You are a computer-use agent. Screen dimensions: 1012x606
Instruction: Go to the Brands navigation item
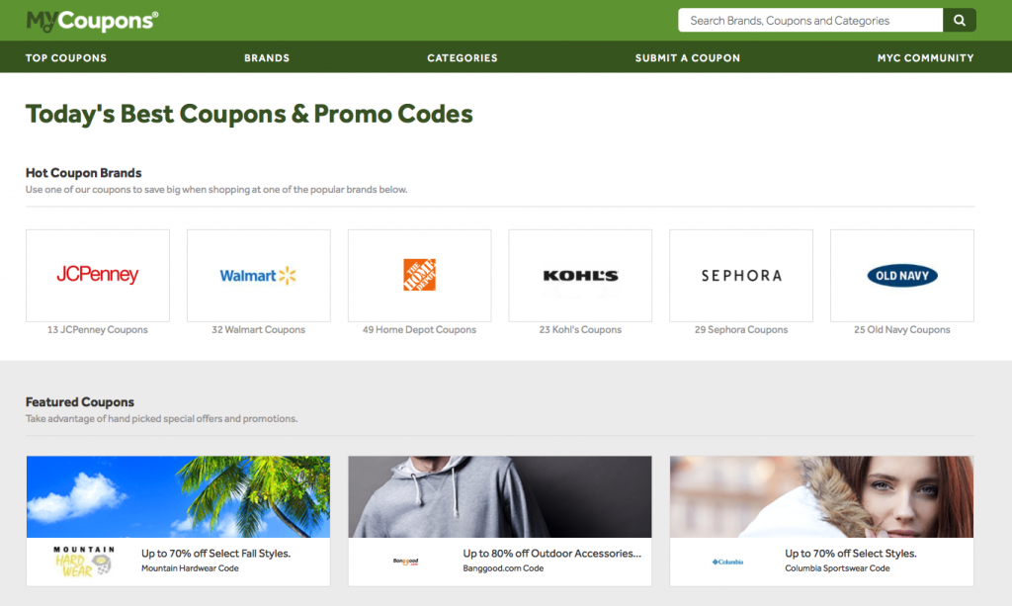pyautogui.click(x=267, y=57)
